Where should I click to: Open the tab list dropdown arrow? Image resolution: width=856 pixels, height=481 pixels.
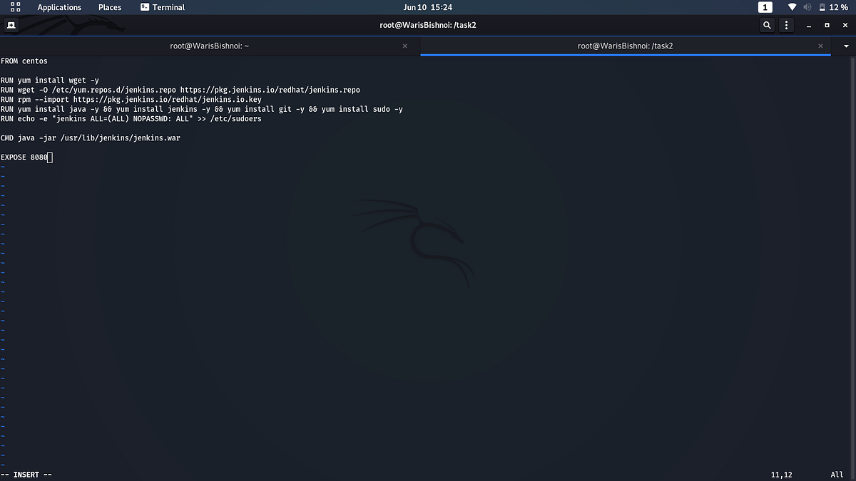tap(846, 46)
